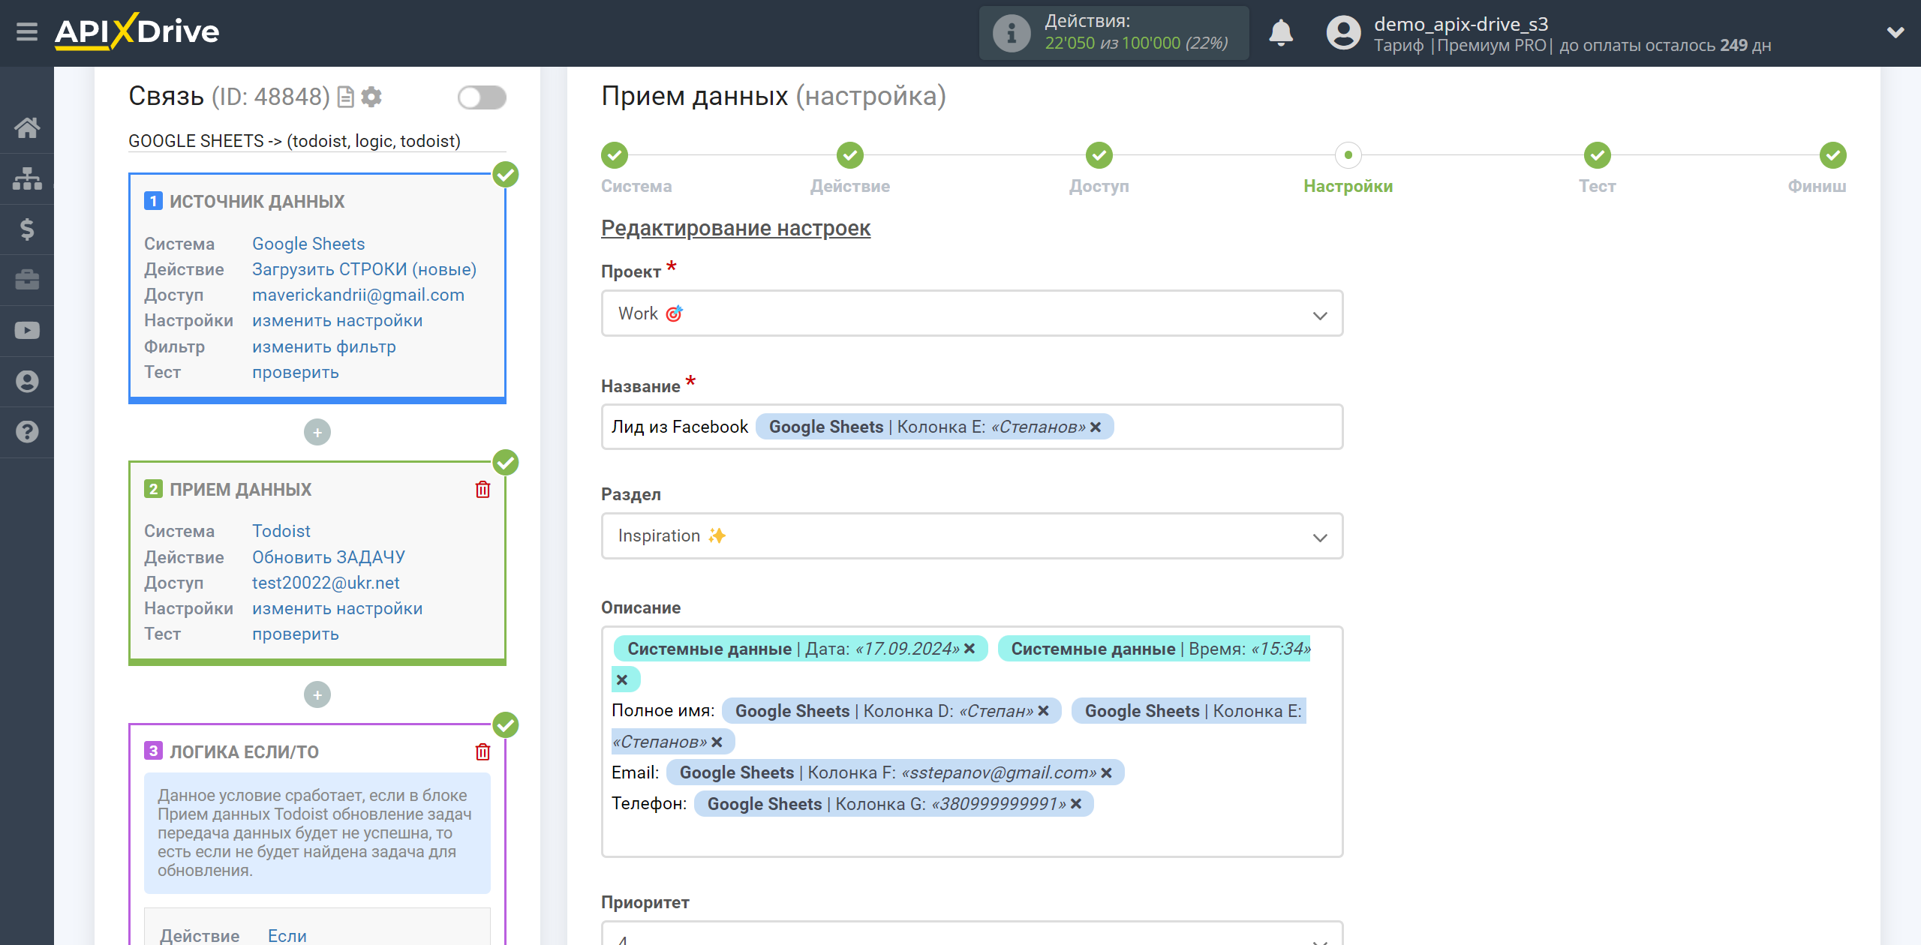Open the actions info icon
Screen dimensions: 1921x945
tap(1011, 33)
